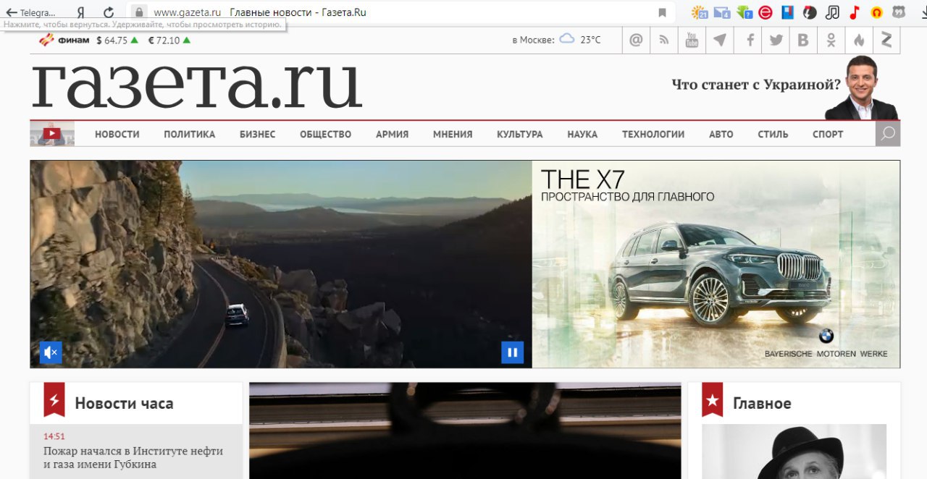Click the euro rate 72.10
927x479 pixels.
(169, 41)
